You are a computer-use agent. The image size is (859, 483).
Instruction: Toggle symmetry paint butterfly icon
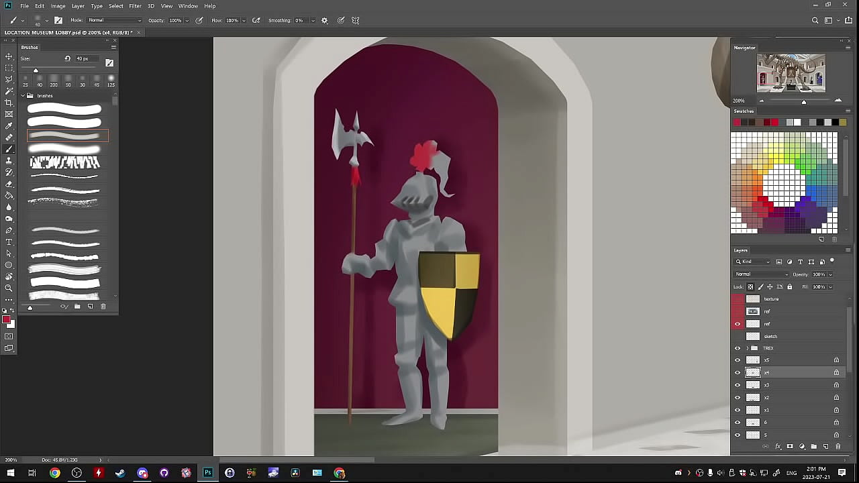coord(356,20)
